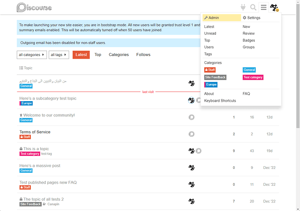The width and height of the screenshot is (300, 211).
Task: Open Test published pages new FAQ topic
Action: [x=48, y=182]
